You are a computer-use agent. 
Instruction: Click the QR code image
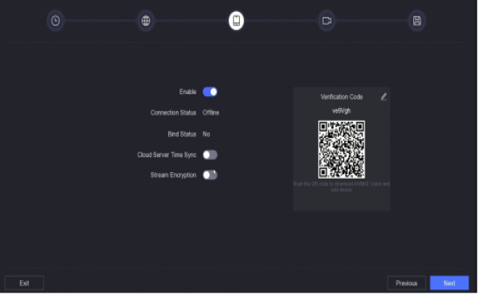click(x=341, y=149)
